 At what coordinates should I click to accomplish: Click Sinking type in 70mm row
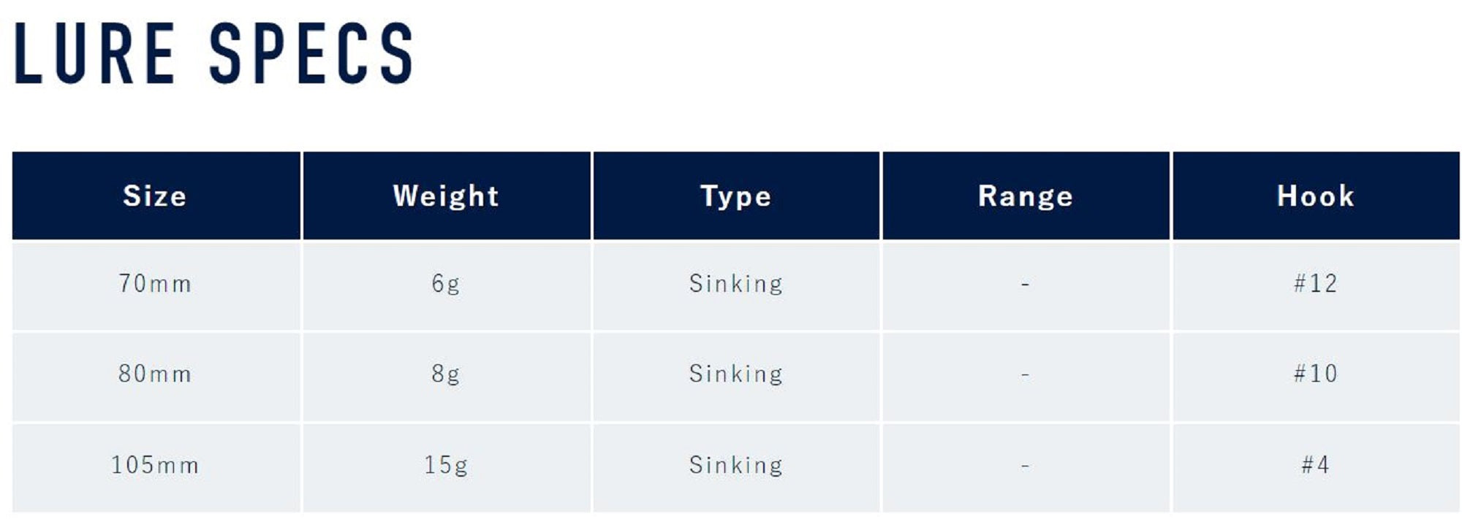point(735,283)
